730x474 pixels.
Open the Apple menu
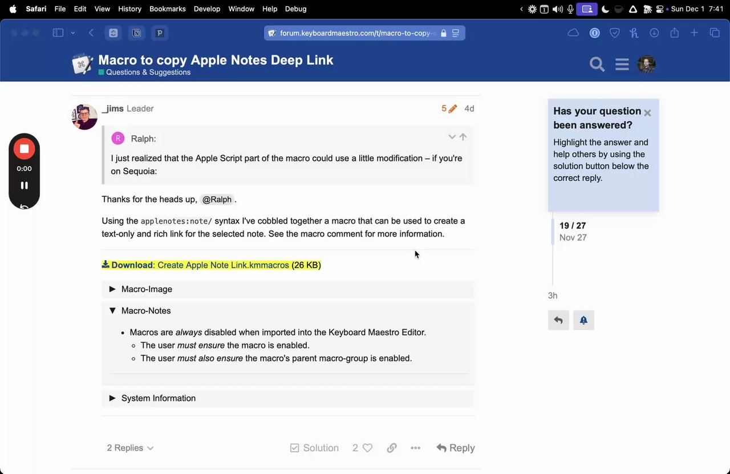coord(13,9)
